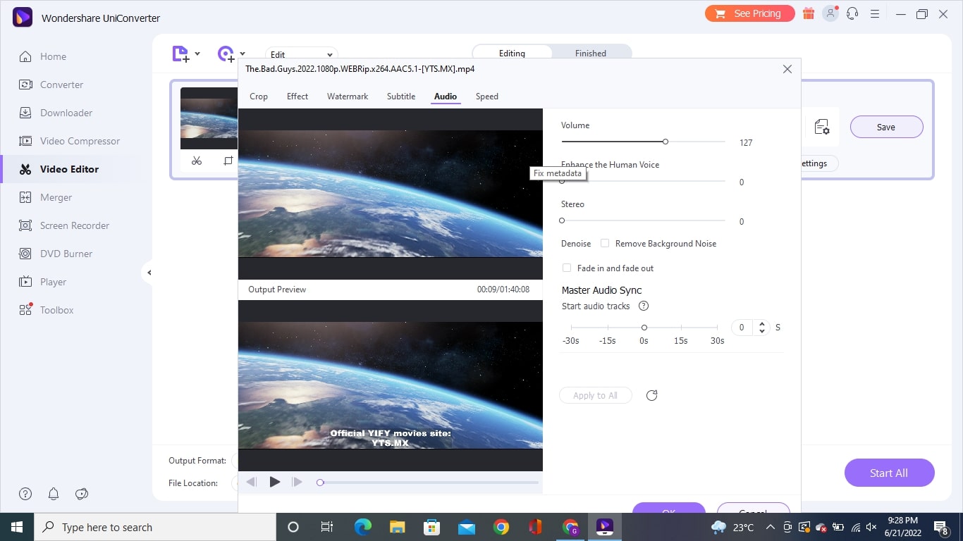The height and width of the screenshot is (541, 963).
Task: Open the Windows Start menu
Action: tap(17, 527)
